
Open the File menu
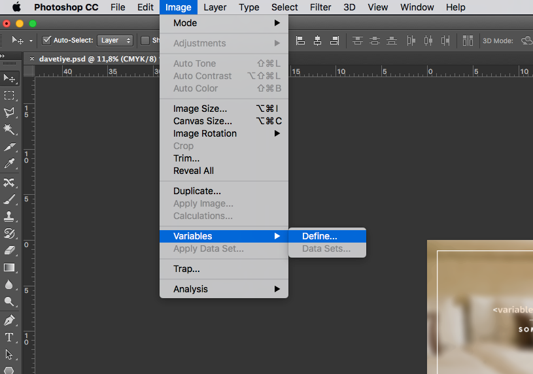point(118,7)
